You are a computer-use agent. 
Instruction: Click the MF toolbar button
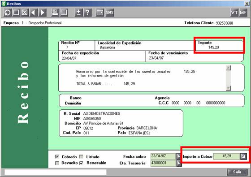pos(243,13)
